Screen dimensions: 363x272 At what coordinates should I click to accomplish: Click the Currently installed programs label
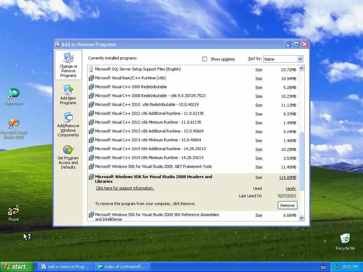[112, 58]
